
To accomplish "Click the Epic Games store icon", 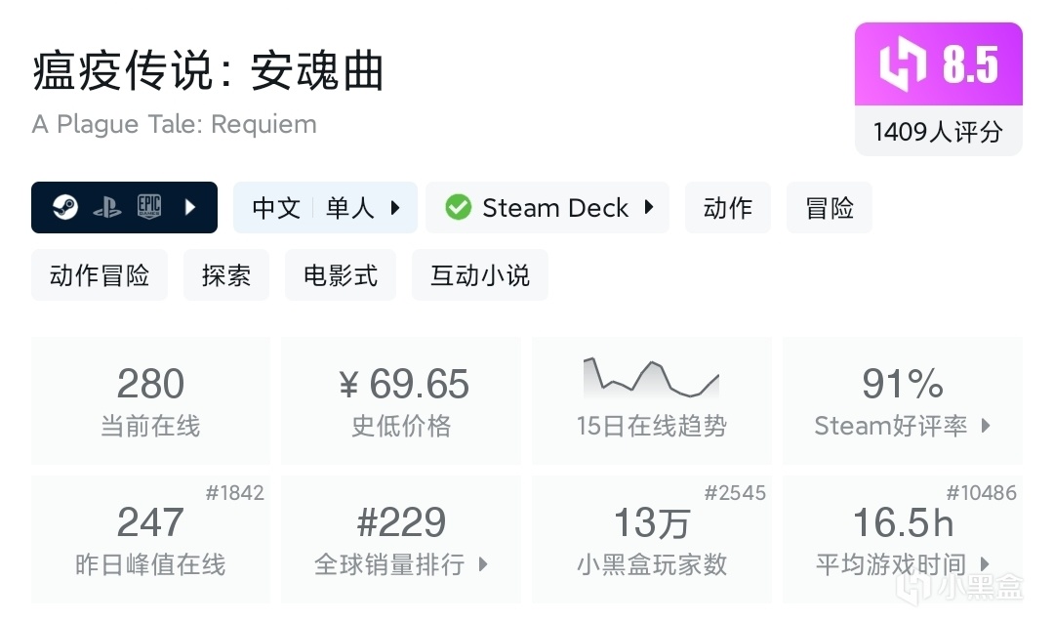I will (x=148, y=208).
